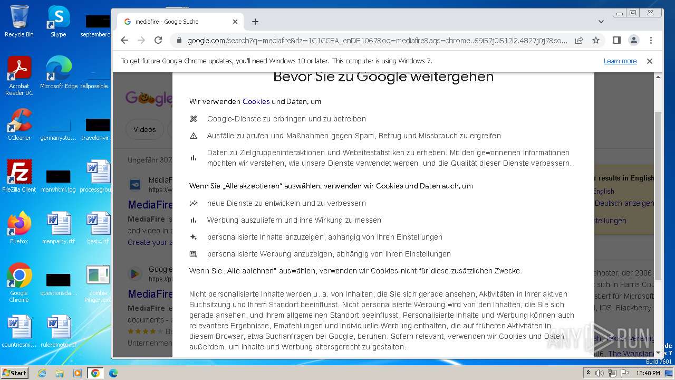
Task: Open Action Center flag in tray
Action: (x=624, y=373)
